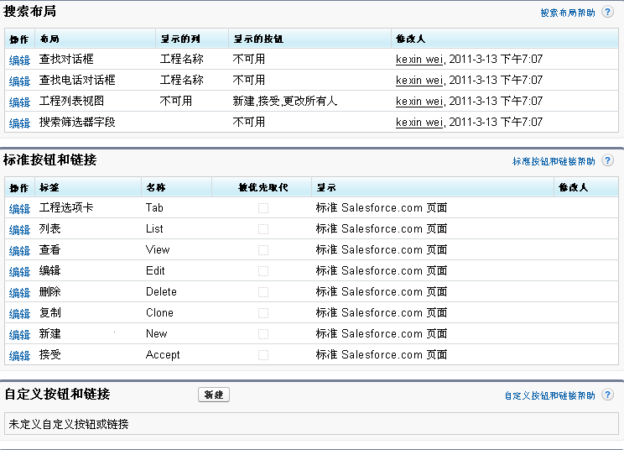Edit the 列表 List standard button
This screenshot has width=624, height=450.
[19, 230]
